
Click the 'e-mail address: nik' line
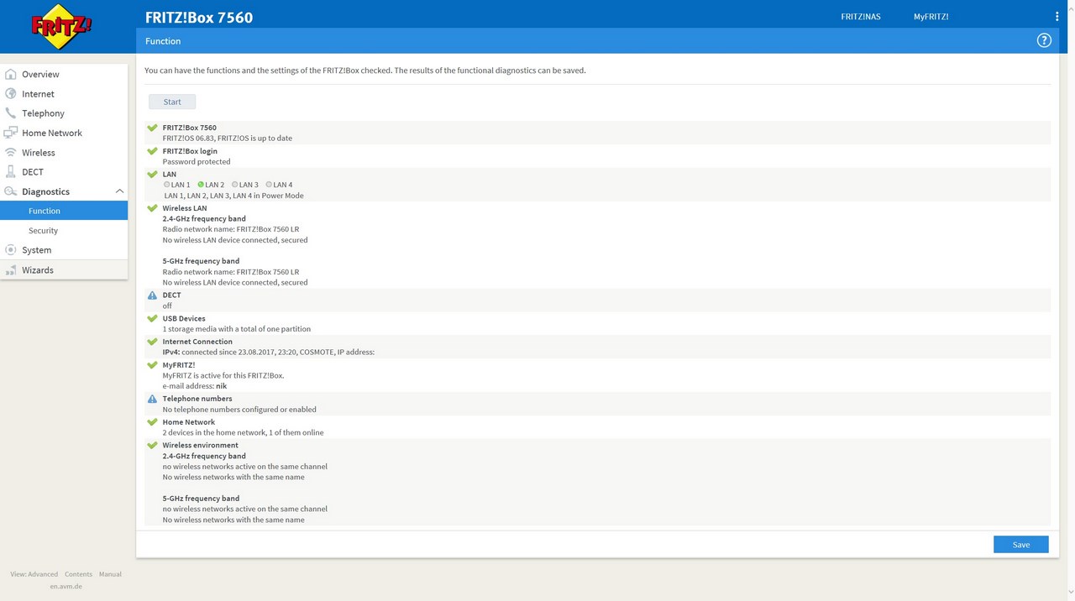pos(195,386)
